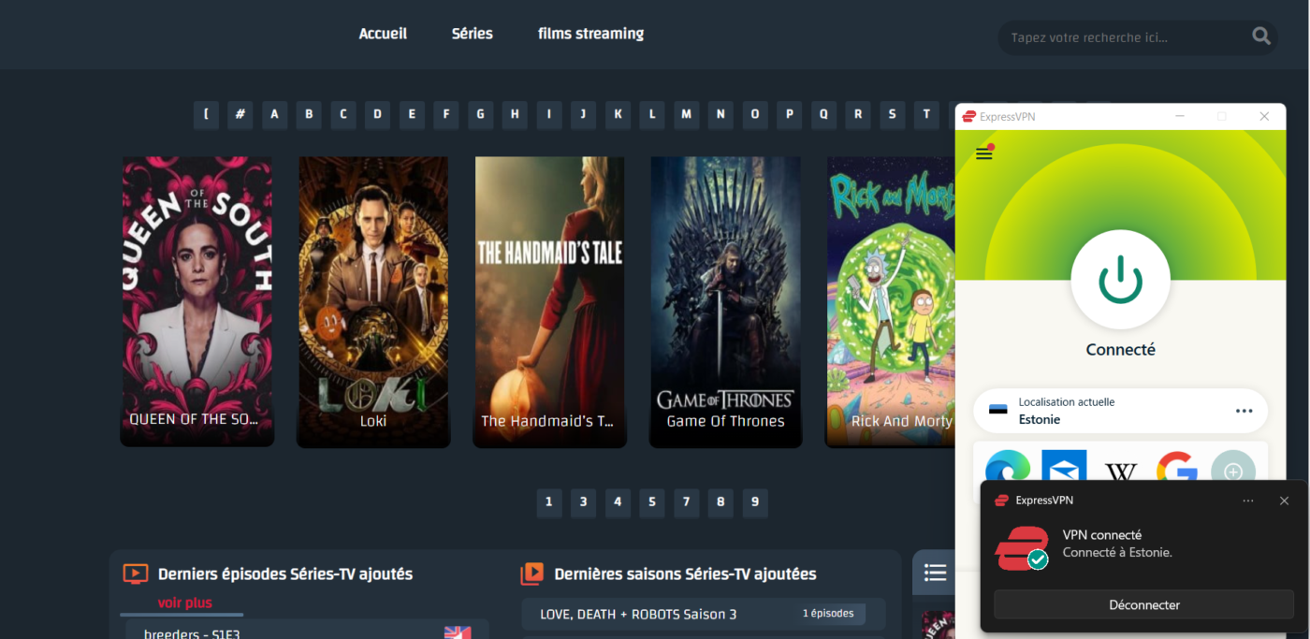Viewport: 1310px width, 639px height.
Task: Filter series by letter E
Action: point(412,114)
